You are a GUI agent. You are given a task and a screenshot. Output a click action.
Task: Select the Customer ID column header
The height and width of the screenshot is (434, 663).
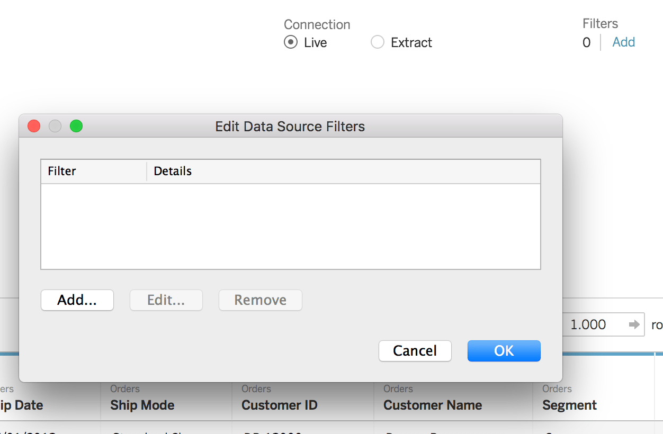[x=279, y=405]
